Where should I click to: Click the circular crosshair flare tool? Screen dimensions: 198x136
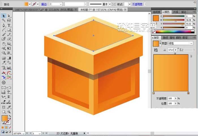coord(3,83)
